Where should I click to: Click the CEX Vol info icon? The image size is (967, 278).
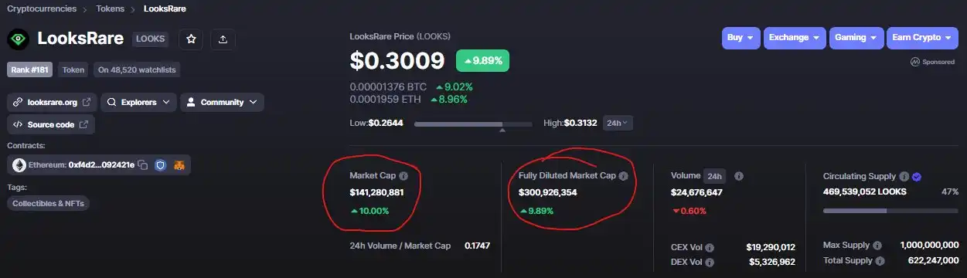(710, 248)
